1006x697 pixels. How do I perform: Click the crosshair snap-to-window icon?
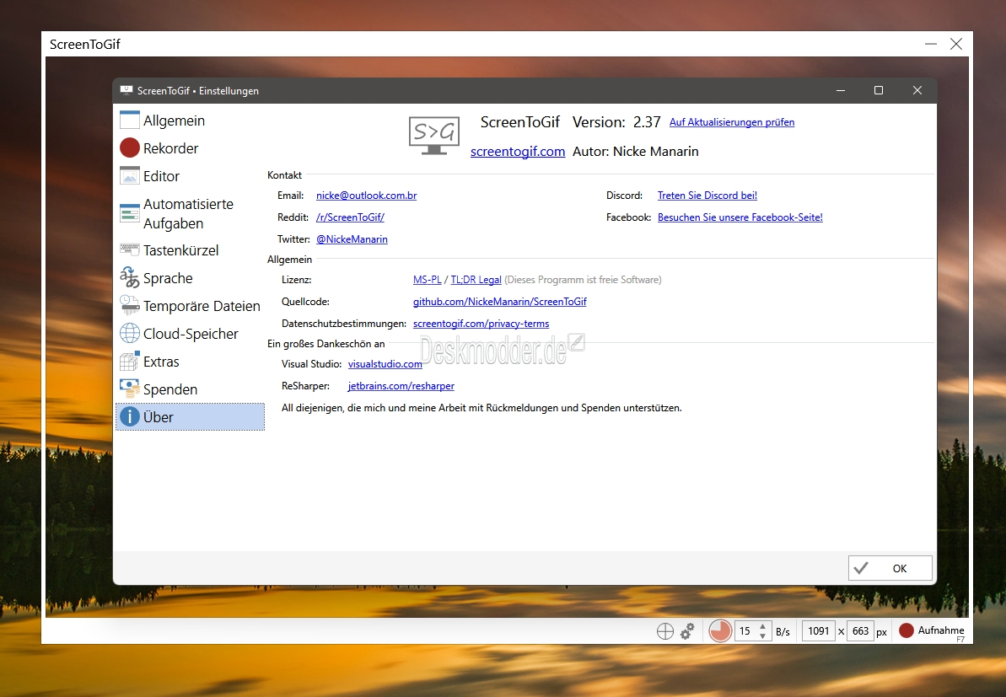(x=665, y=631)
